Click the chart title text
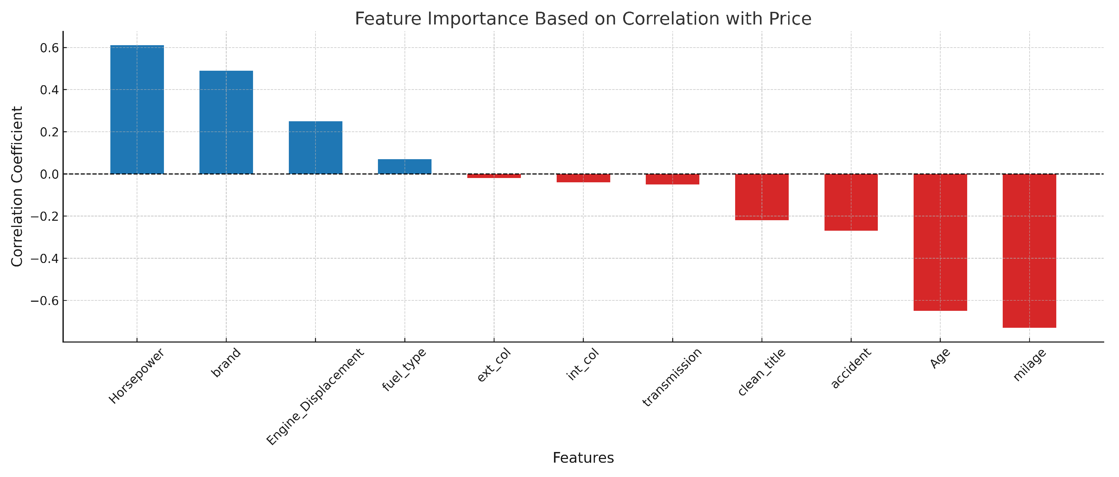Viewport: 1119px width, 477px height. click(x=583, y=19)
